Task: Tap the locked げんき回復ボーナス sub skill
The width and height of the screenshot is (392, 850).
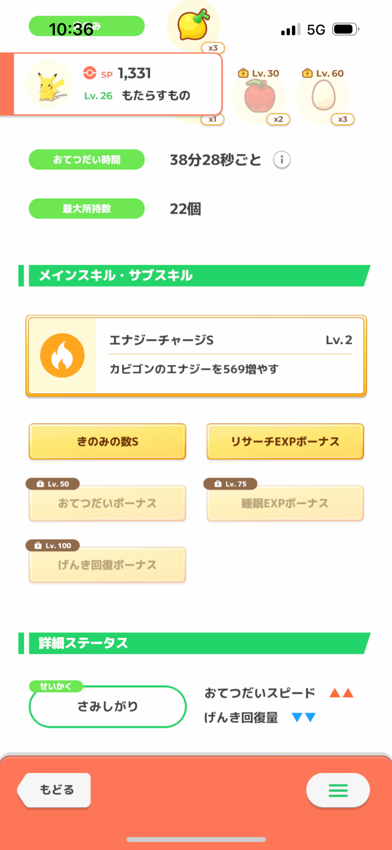Action: pos(107,565)
